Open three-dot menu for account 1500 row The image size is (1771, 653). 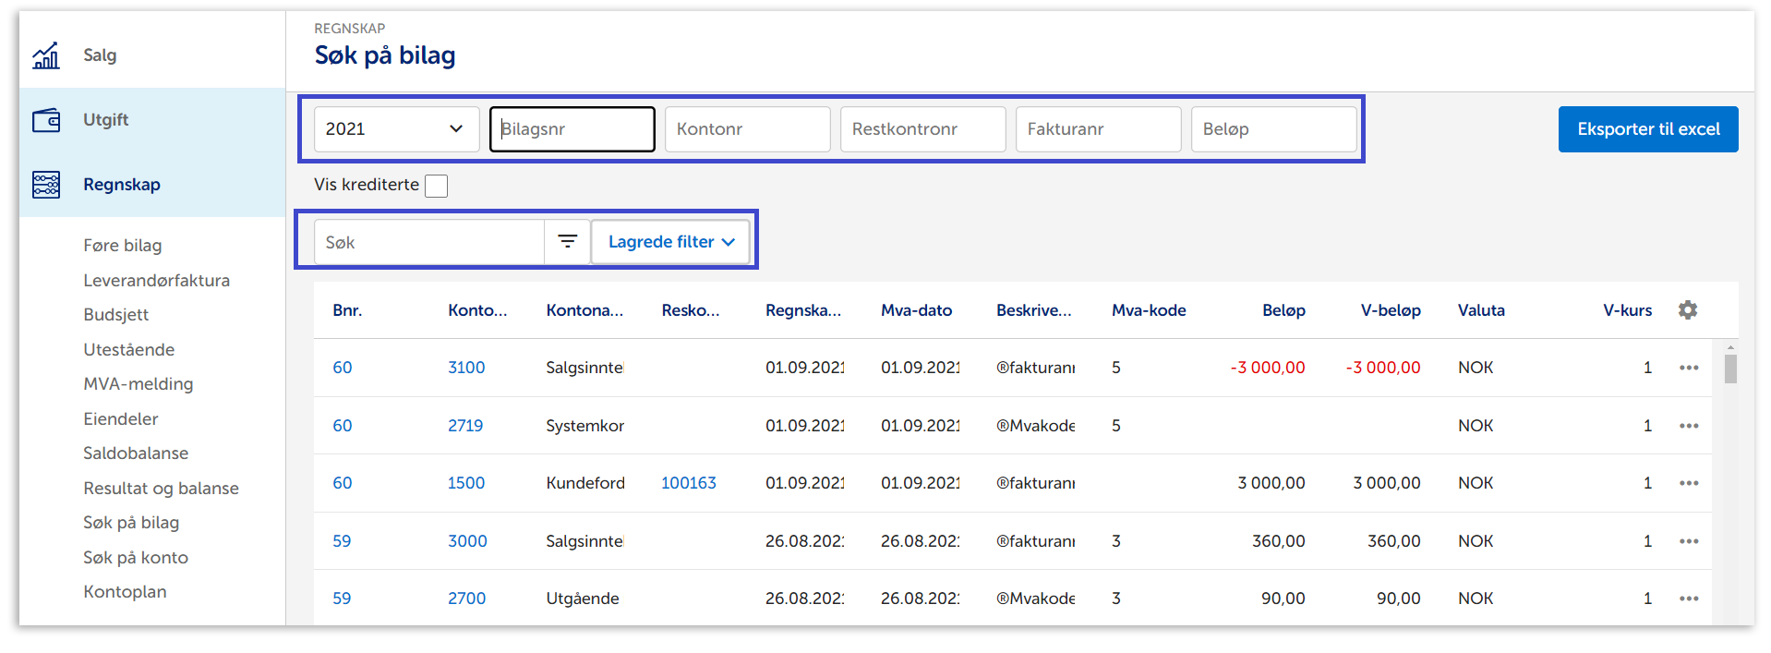pos(1688,483)
